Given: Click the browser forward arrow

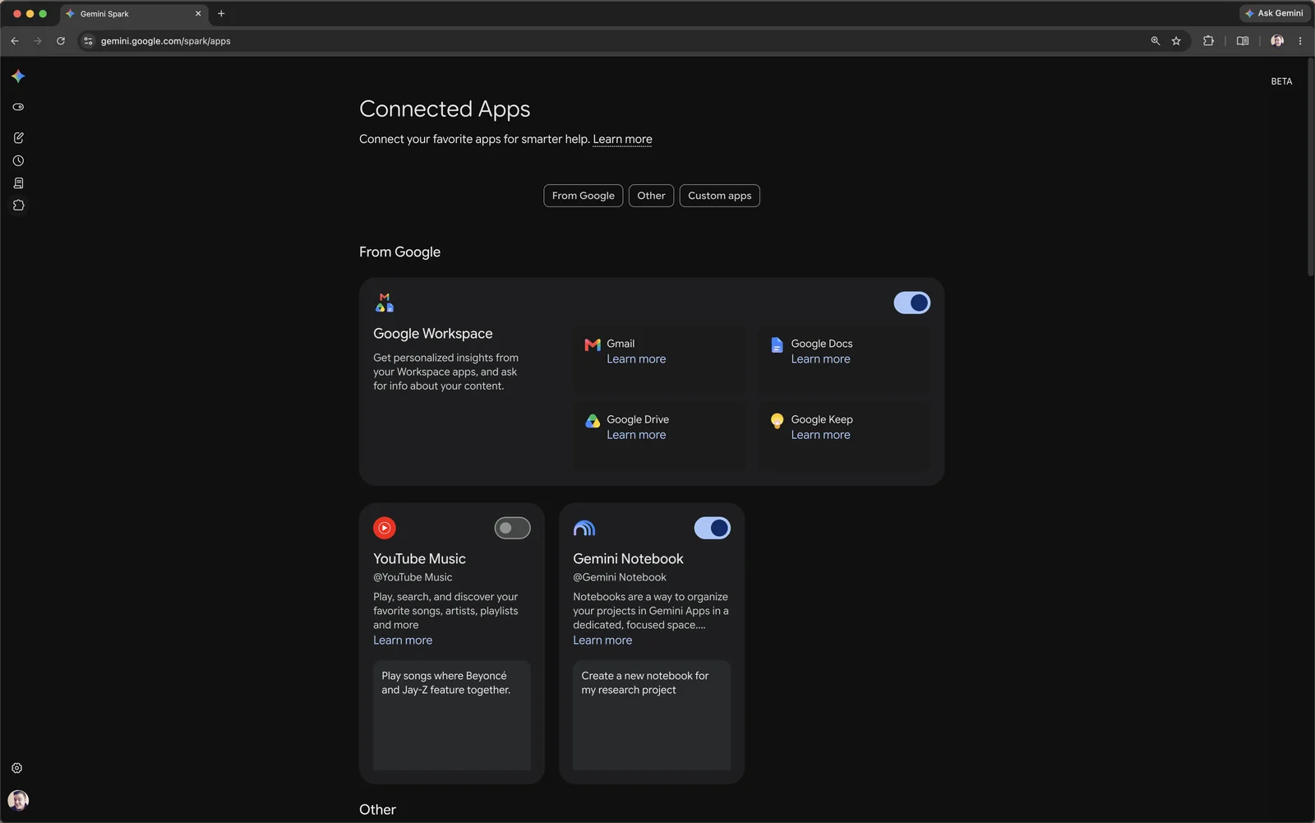Looking at the screenshot, I should (x=38, y=41).
